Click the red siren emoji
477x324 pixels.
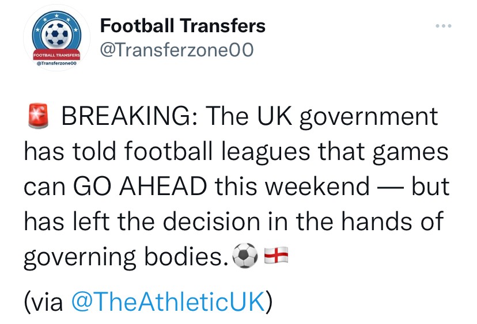click(36, 117)
